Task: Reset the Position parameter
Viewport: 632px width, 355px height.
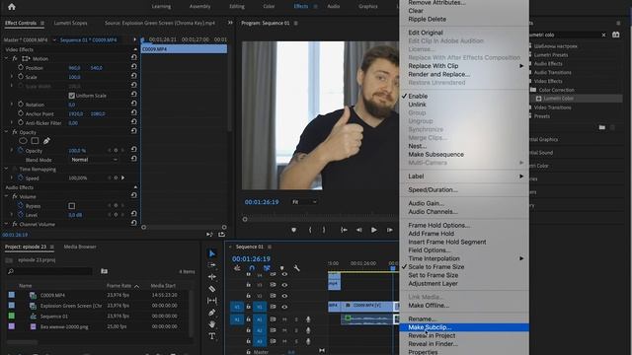Action: [x=134, y=68]
